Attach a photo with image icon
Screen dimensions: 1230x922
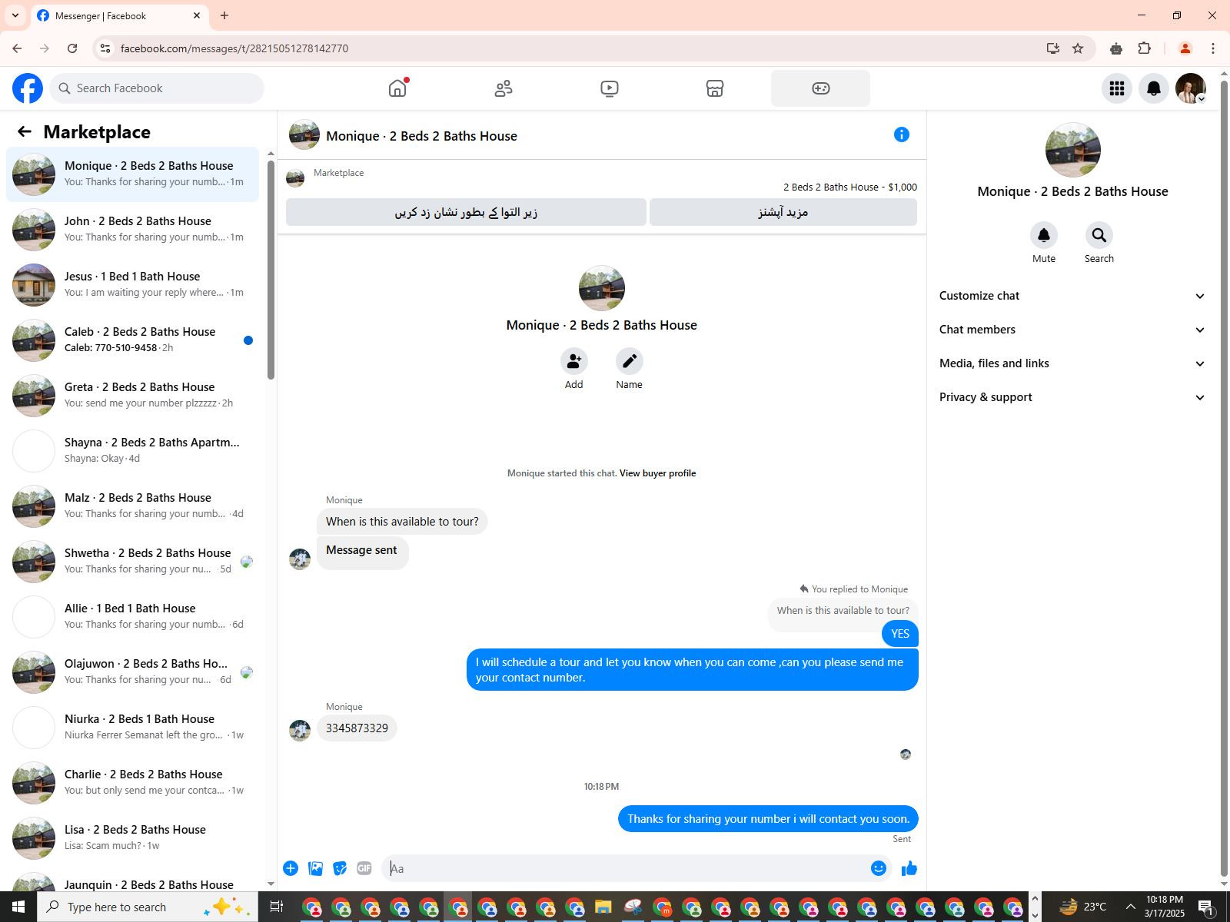pyautogui.click(x=315, y=868)
